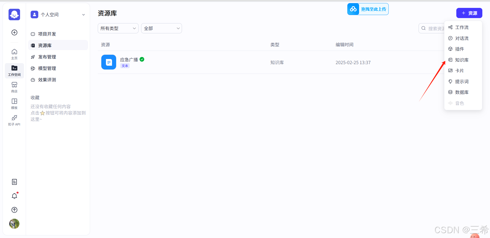Click the 应急广播 resource name

129,60
